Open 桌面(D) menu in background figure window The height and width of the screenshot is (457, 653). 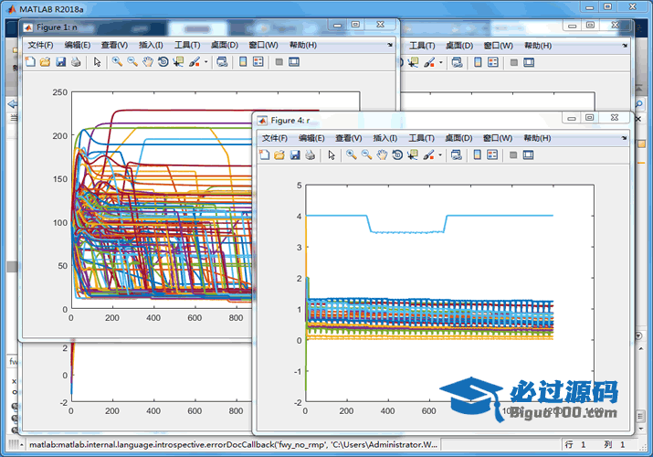(x=459, y=46)
